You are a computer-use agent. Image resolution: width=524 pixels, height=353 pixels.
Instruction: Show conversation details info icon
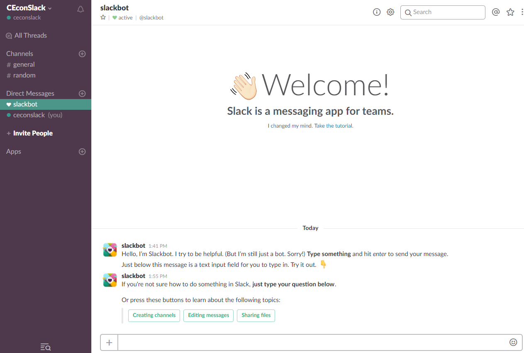[377, 12]
